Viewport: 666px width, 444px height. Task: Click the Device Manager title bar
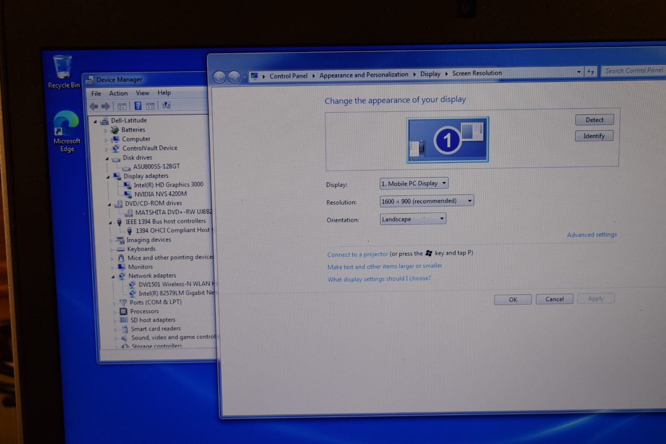146,79
